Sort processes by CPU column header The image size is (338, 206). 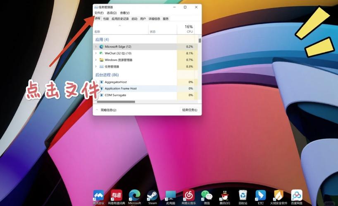tap(189, 29)
